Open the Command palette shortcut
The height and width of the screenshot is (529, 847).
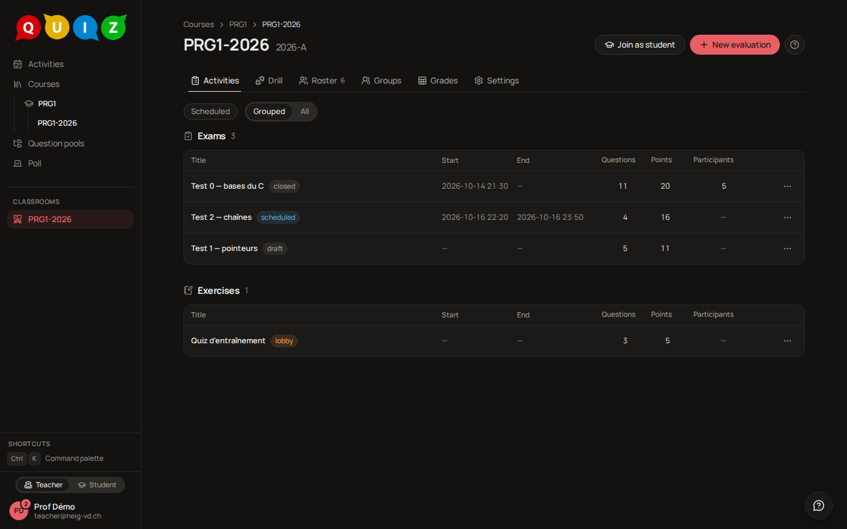[x=56, y=458]
